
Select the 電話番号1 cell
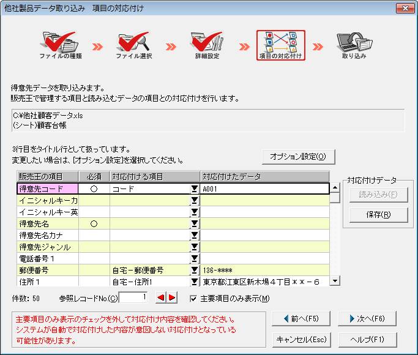click(x=48, y=258)
